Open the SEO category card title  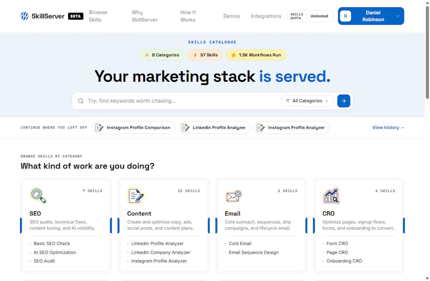pyautogui.click(x=35, y=213)
